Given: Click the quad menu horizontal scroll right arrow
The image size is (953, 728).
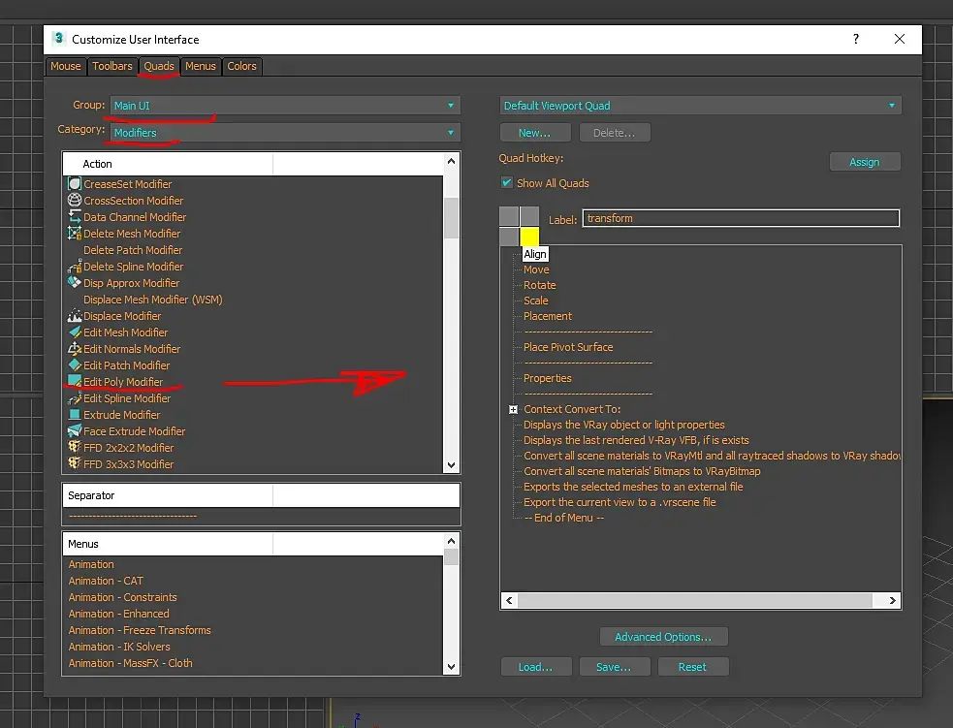Looking at the screenshot, I should (x=892, y=600).
